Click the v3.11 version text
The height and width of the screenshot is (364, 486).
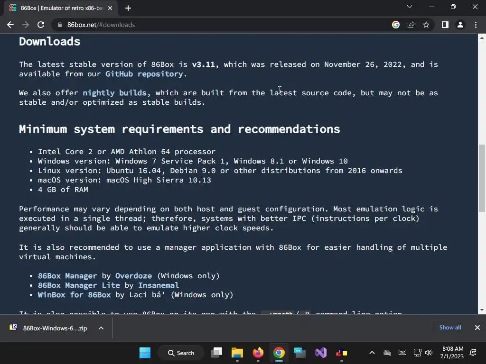coord(203,64)
